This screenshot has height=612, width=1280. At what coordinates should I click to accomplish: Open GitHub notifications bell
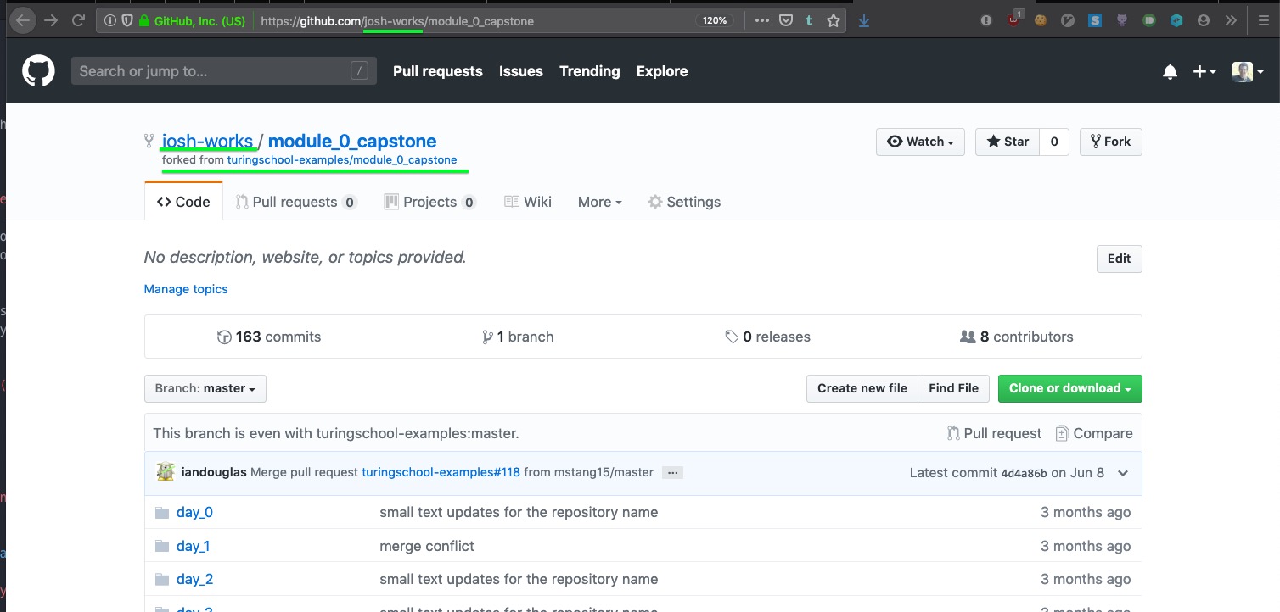click(x=1170, y=72)
